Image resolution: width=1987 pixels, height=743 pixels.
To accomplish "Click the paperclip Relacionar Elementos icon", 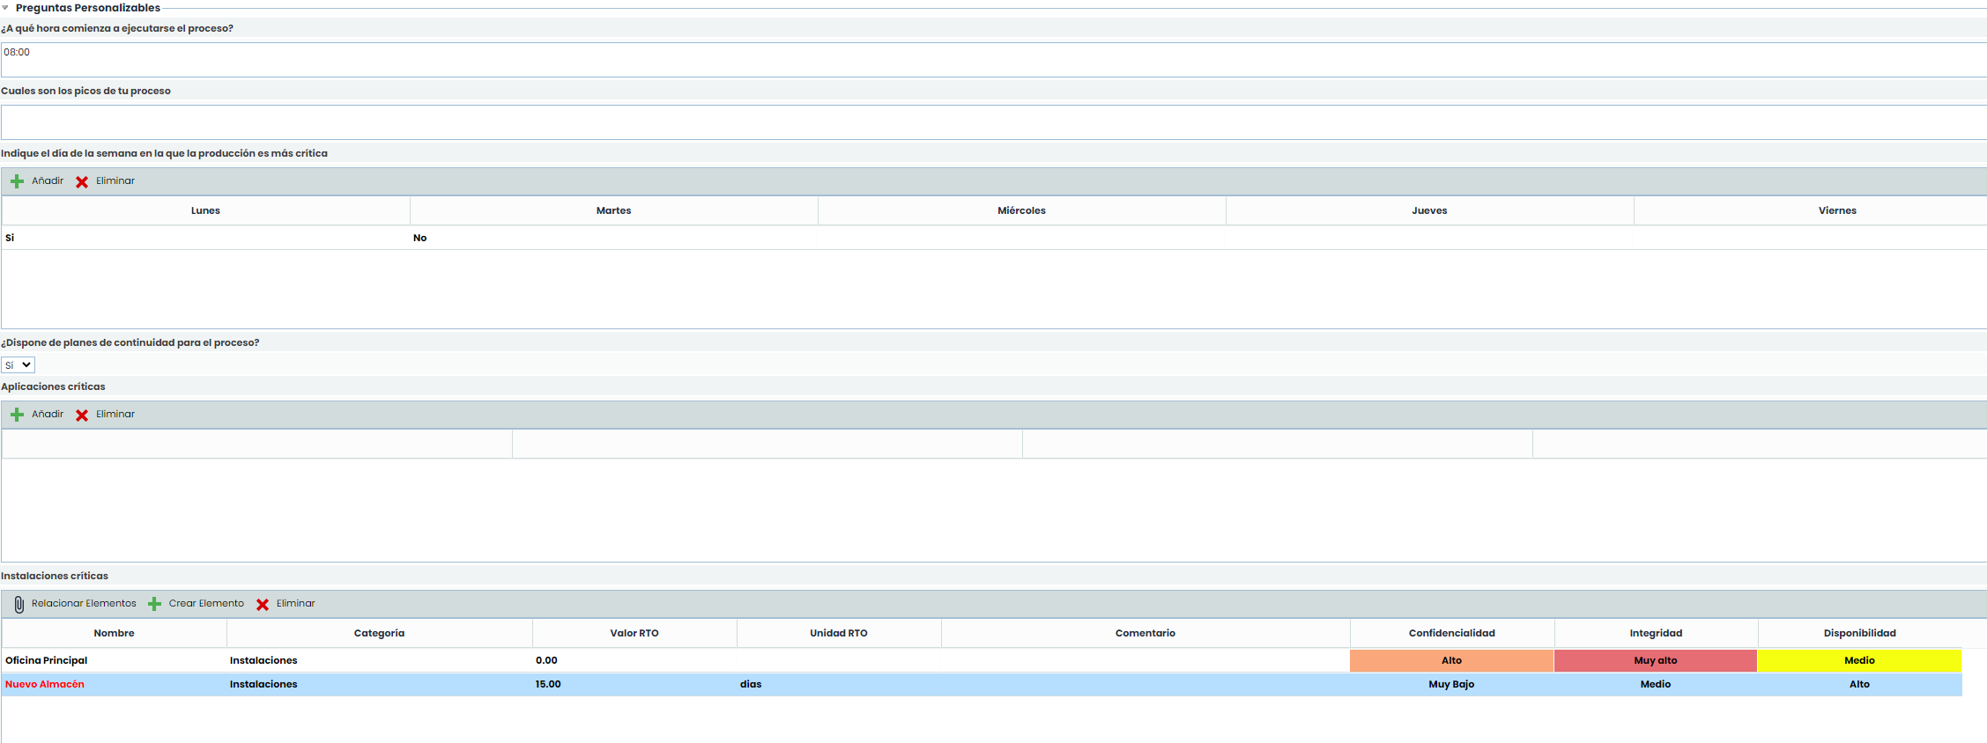I will click(x=19, y=604).
